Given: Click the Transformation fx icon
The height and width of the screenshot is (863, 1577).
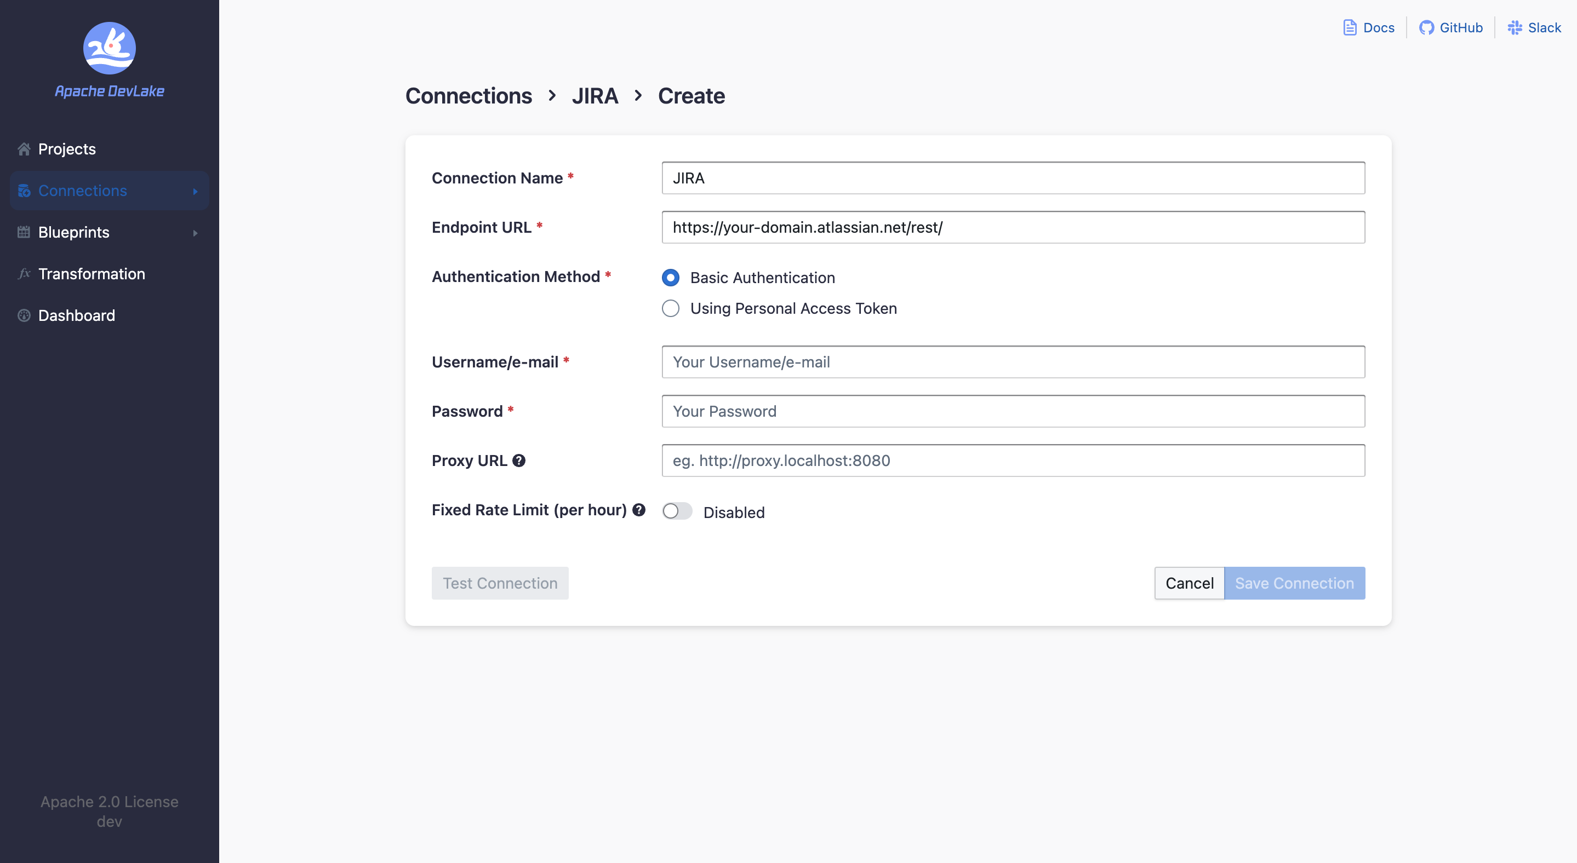Looking at the screenshot, I should (x=24, y=274).
